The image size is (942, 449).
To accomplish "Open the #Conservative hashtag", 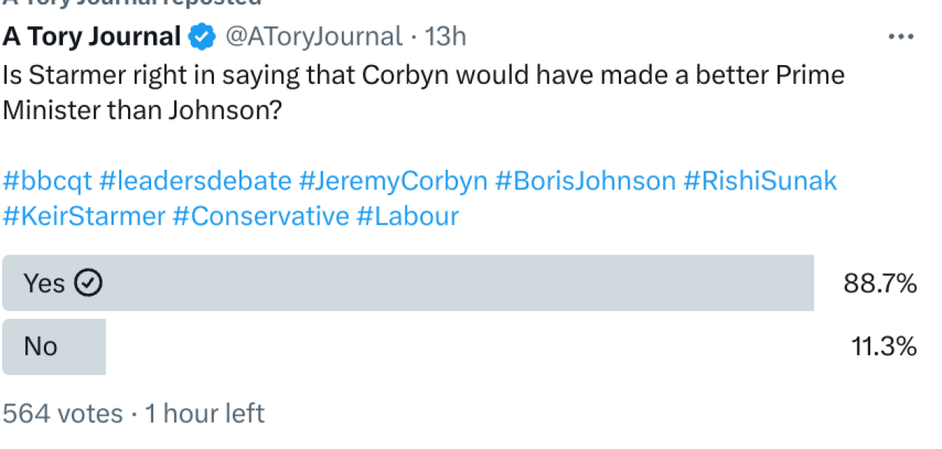I will coord(260,216).
